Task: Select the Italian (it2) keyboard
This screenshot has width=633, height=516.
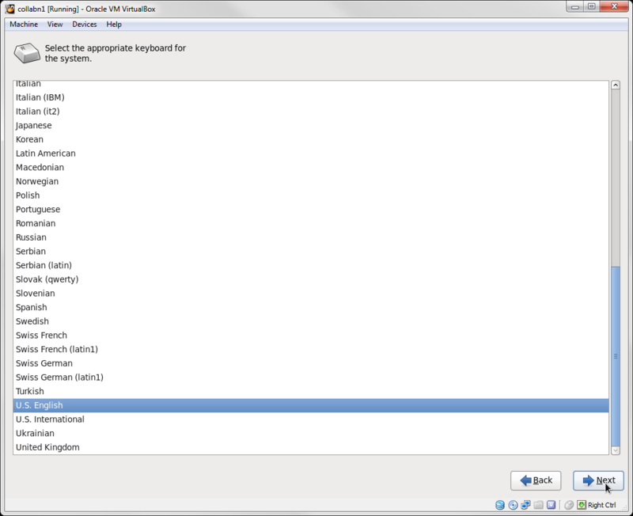Action: (x=311, y=112)
